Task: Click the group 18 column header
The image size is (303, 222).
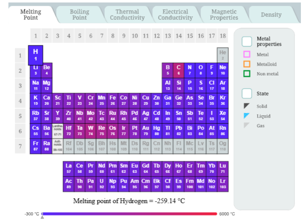Action: pos(223,36)
